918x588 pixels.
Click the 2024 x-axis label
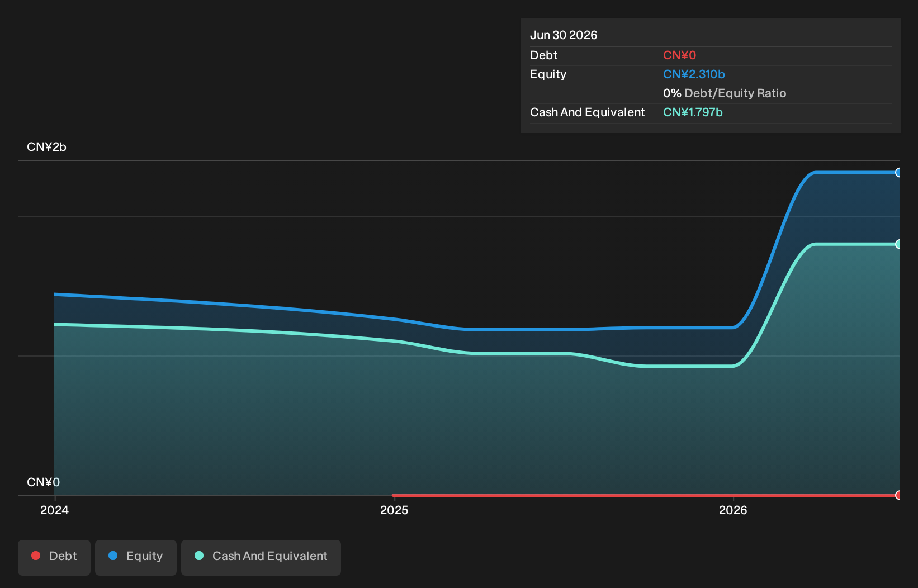click(54, 510)
